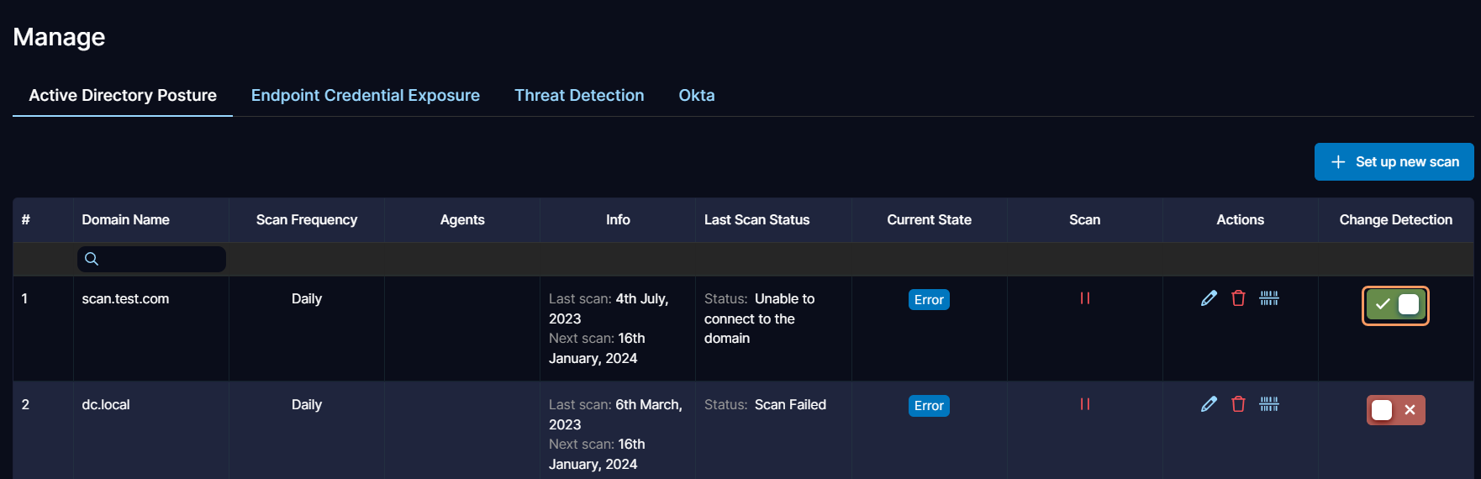Delete the dc.local scan

click(1238, 404)
